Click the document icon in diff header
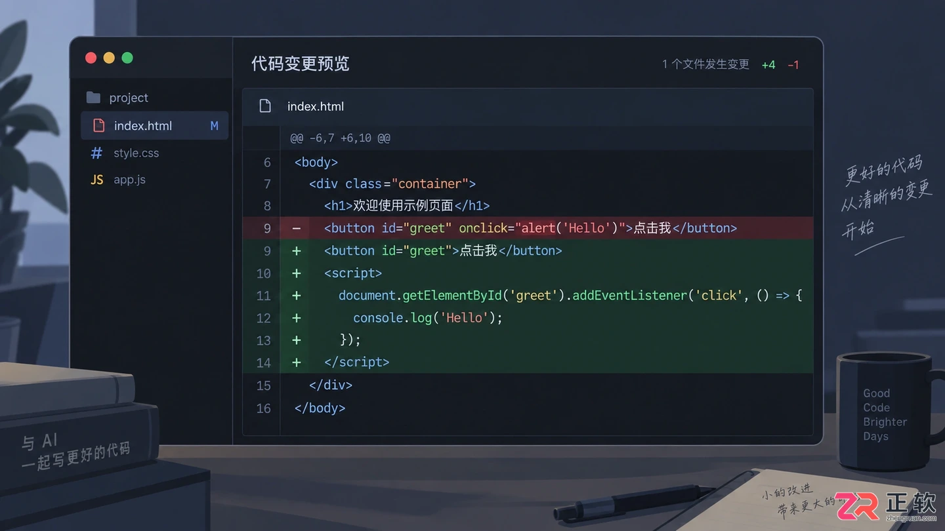Viewport: 945px width, 531px height. point(265,106)
